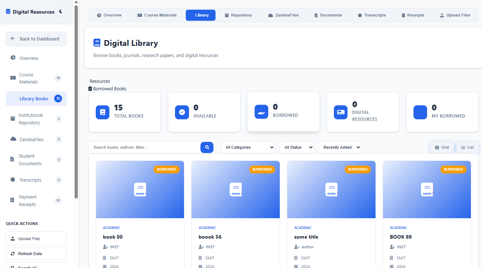Go back to Dashboard
Screen dimensions: 482x268
point(36,39)
